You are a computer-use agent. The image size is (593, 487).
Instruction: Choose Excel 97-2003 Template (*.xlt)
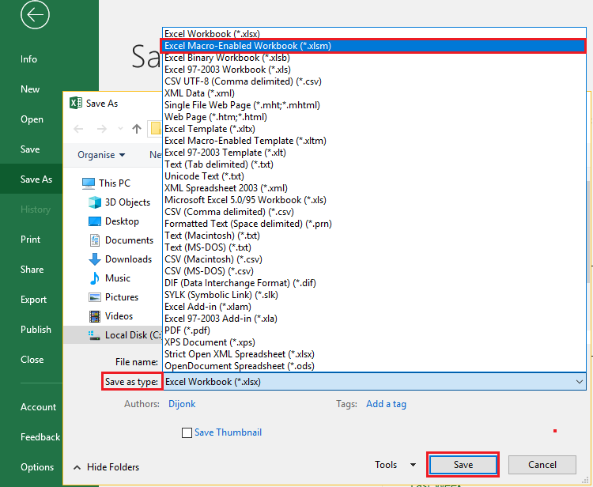point(375,153)
